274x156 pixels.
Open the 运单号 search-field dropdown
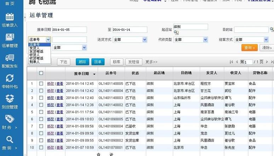pyautogui.click(x=40, y=40)
